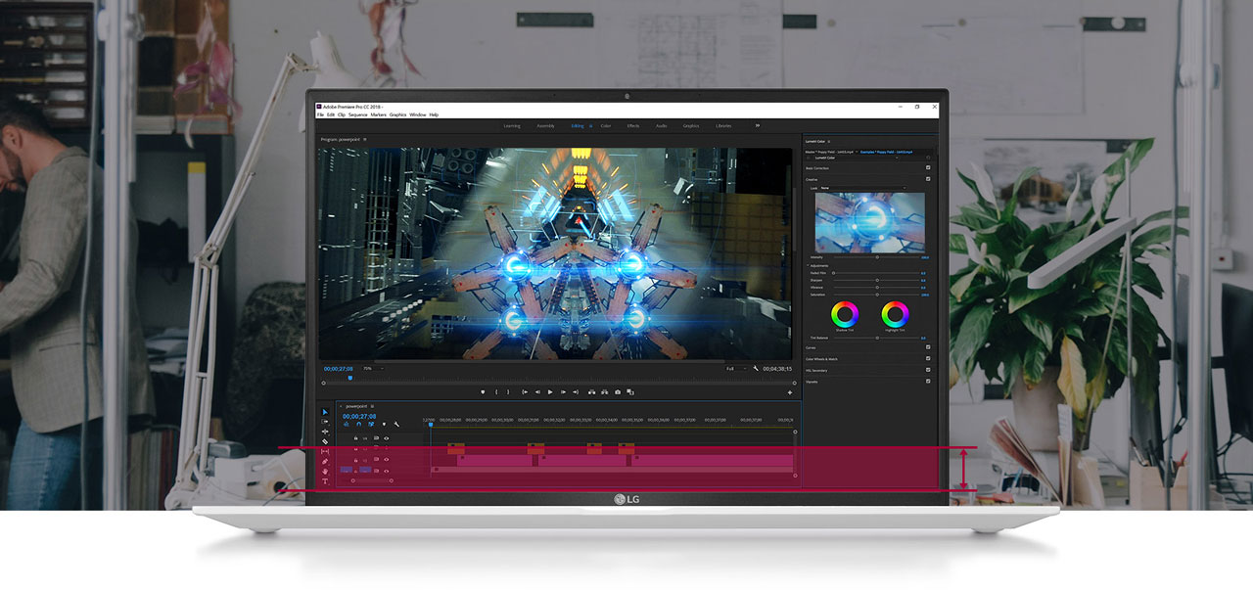Select the Razor tool

coord(325,441)
